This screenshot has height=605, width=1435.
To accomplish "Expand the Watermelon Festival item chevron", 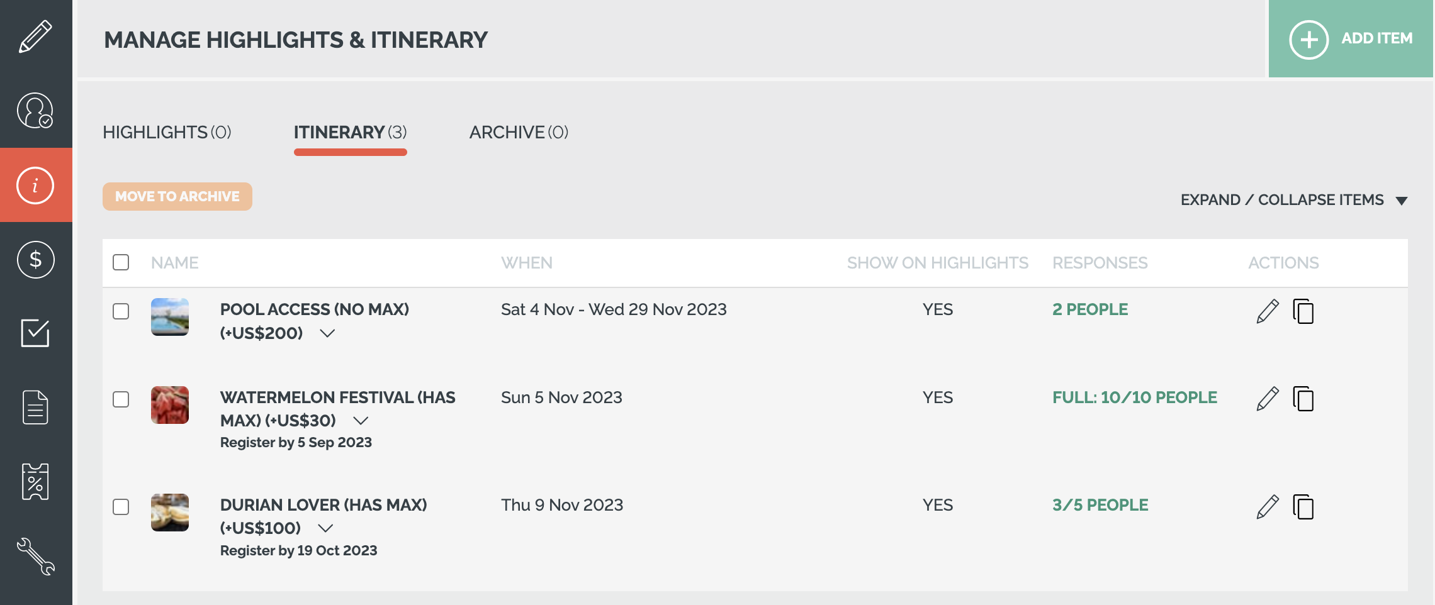I will (x=361, y=420).
